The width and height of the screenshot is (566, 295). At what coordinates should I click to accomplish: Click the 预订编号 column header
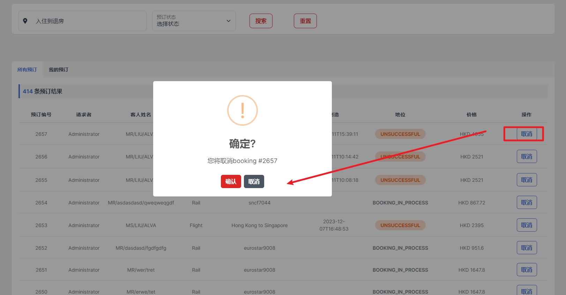(41, 115)
